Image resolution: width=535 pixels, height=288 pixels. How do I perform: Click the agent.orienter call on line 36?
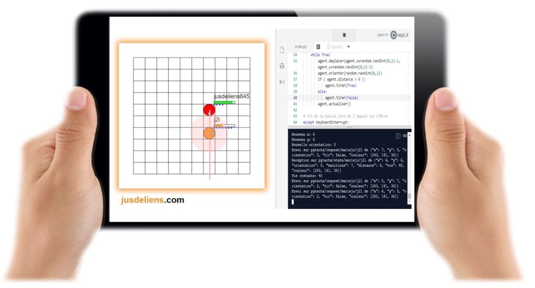(350, 73)
